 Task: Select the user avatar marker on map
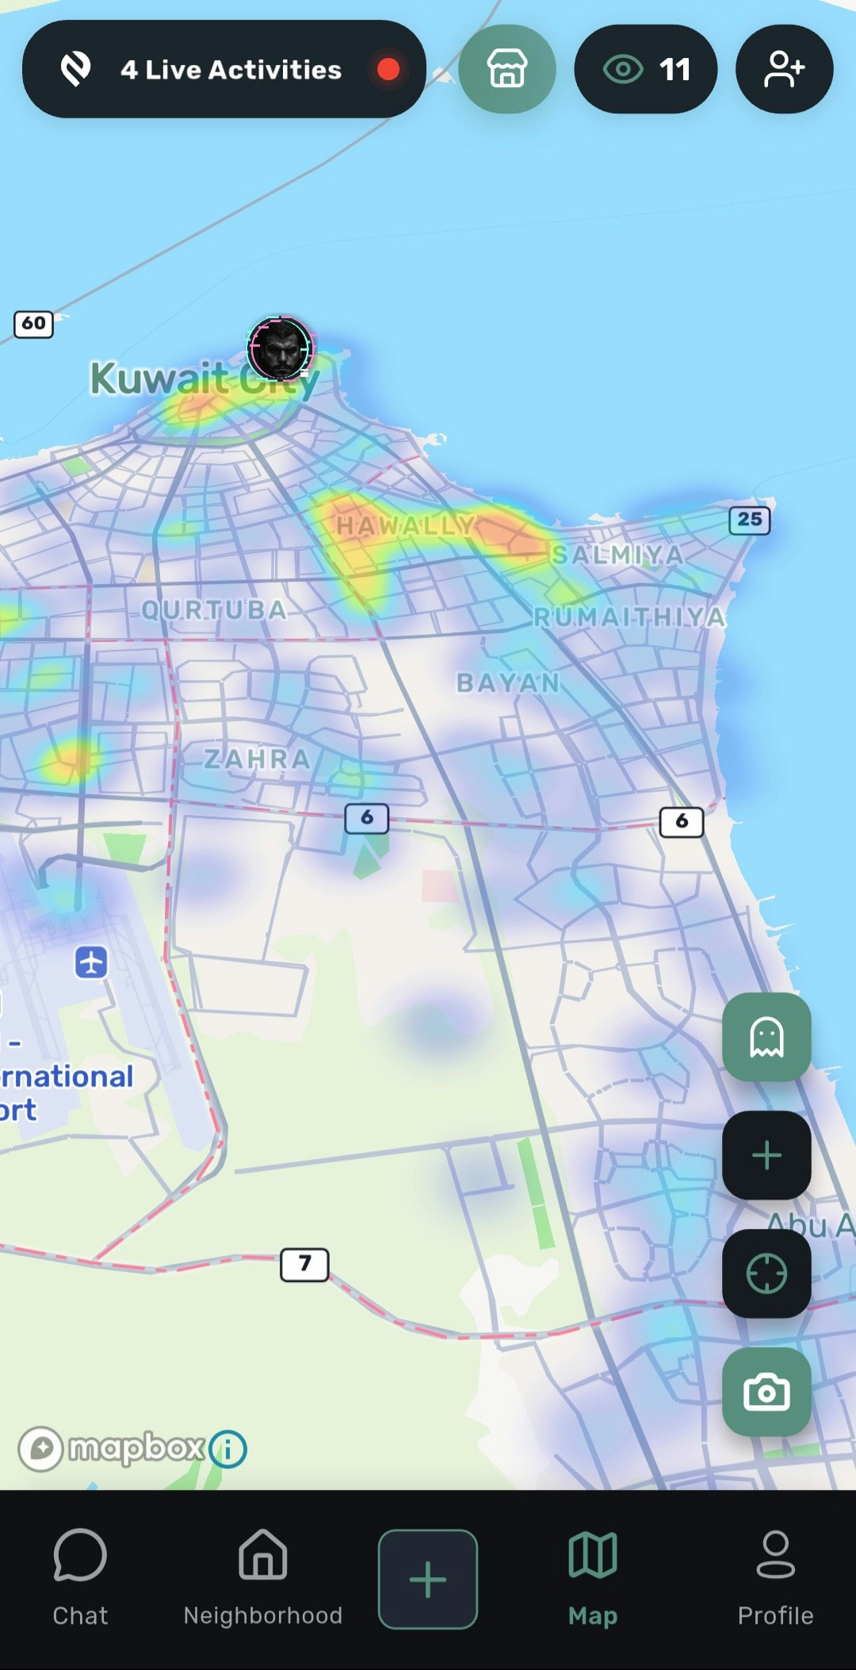coord(280,348)
